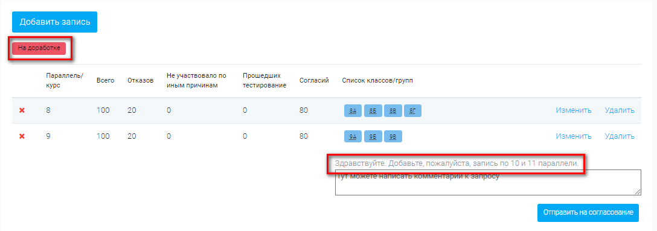Click the red cross icon in row 9
The width and height of the screenshot is (657, 231).
[22, 136]
